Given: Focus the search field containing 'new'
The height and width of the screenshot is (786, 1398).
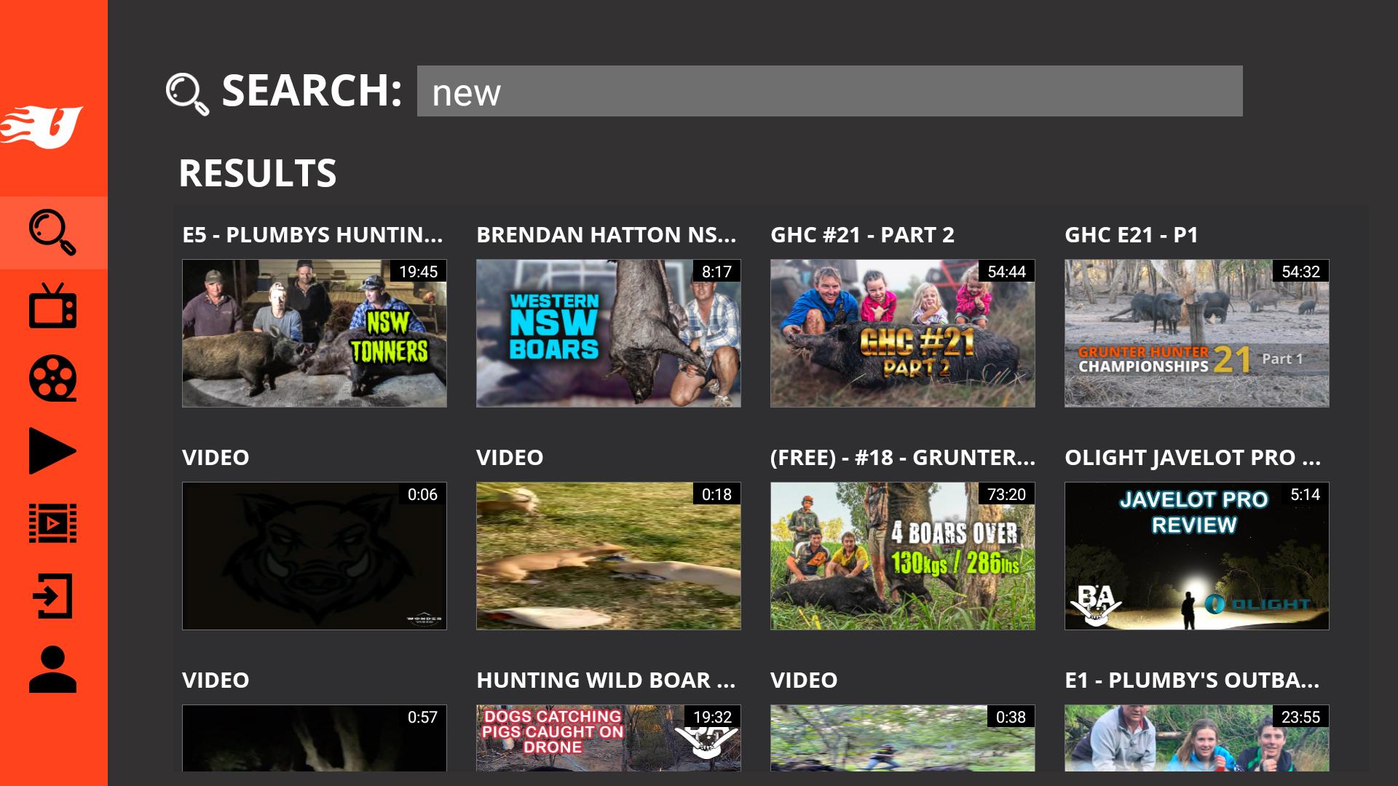Looking at the screenshot, I should 829,91.
